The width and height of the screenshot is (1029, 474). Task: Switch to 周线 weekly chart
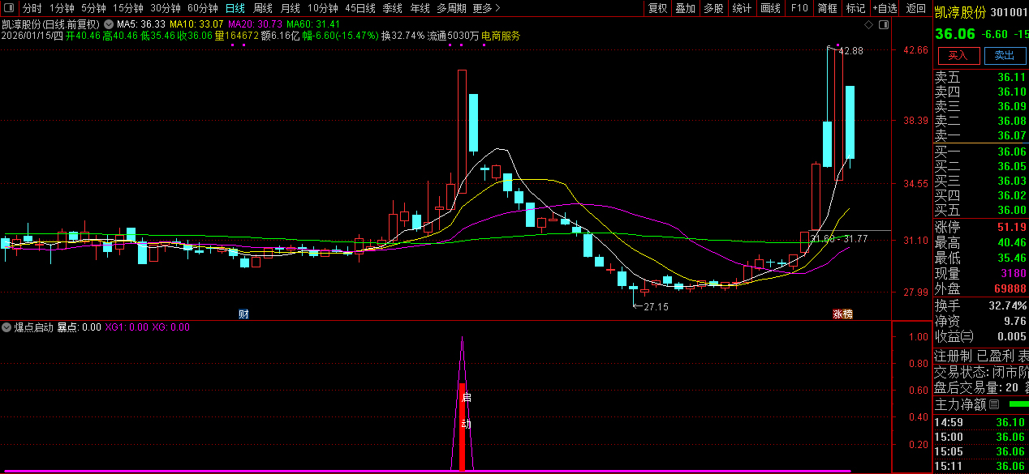coord(263,8)
